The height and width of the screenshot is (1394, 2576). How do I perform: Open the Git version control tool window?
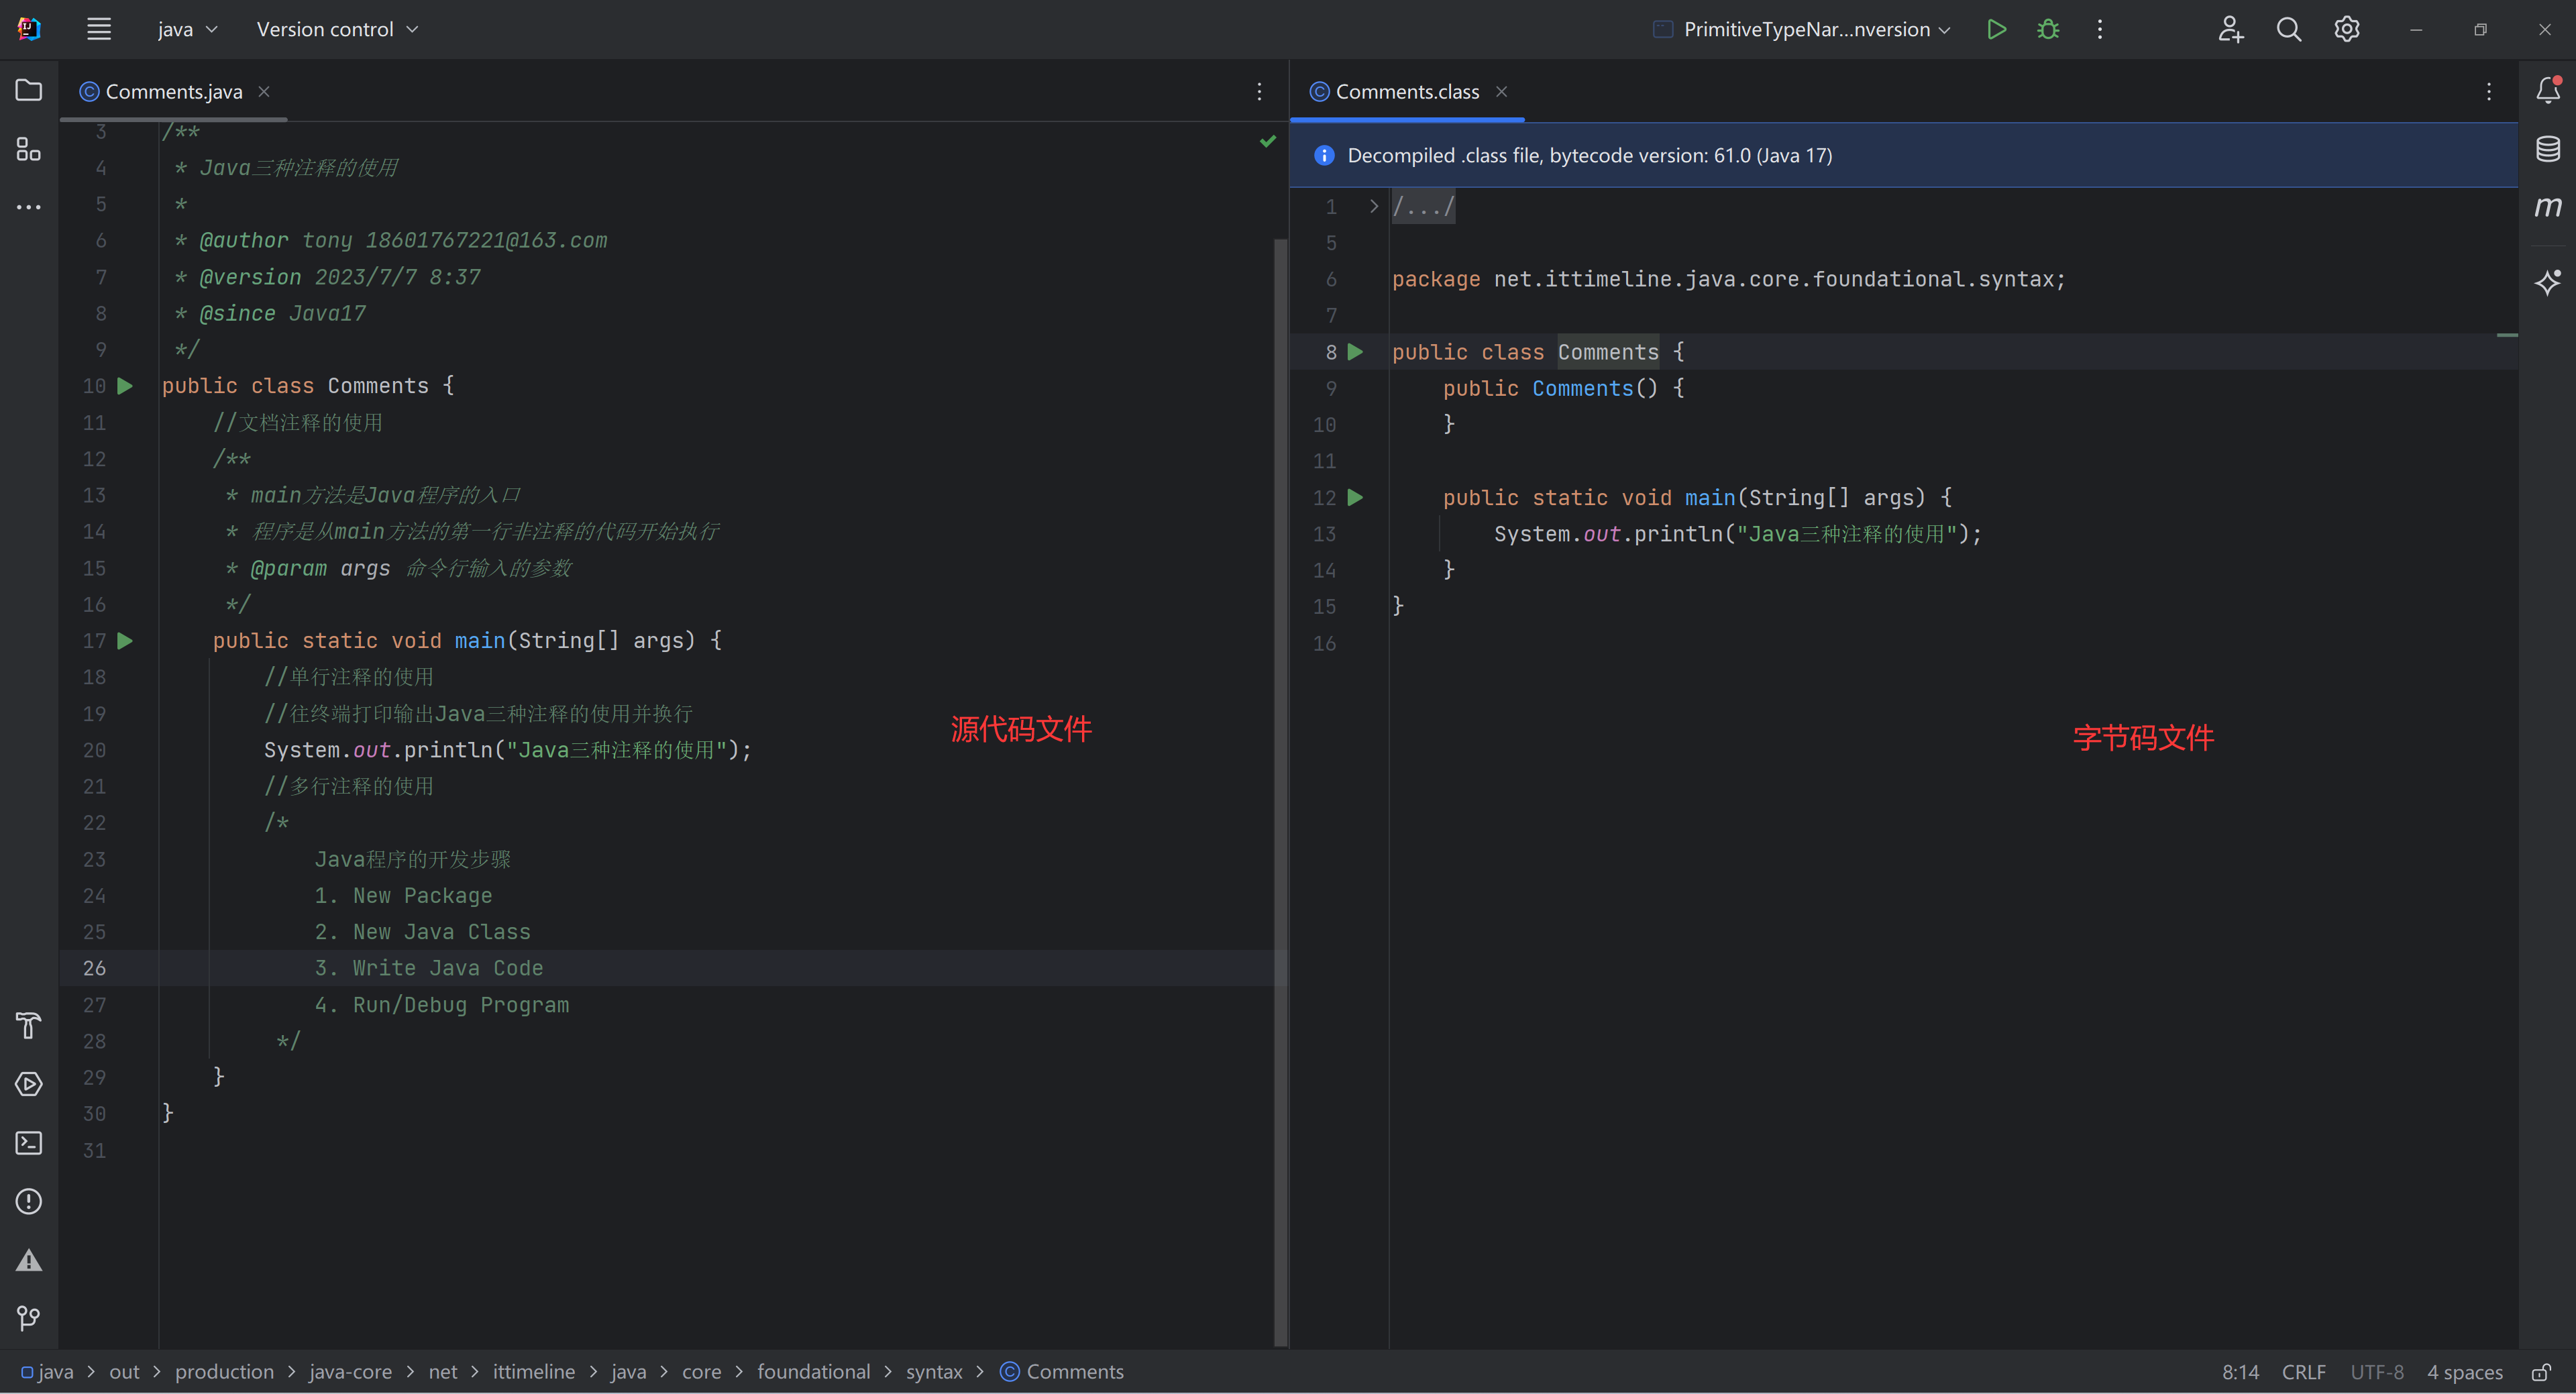click(x=29, y=1318)
